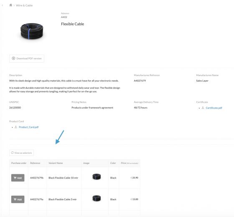Click the cart icon in the A4027679b row
This screenshot has height=217, width=234.
click(x=15, y=178)
